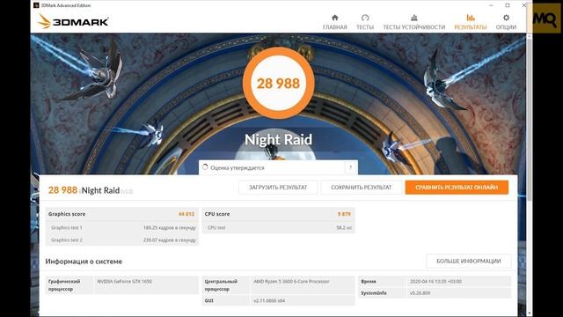
Task: Select the CPU test row
Action: tap(278, 227)
